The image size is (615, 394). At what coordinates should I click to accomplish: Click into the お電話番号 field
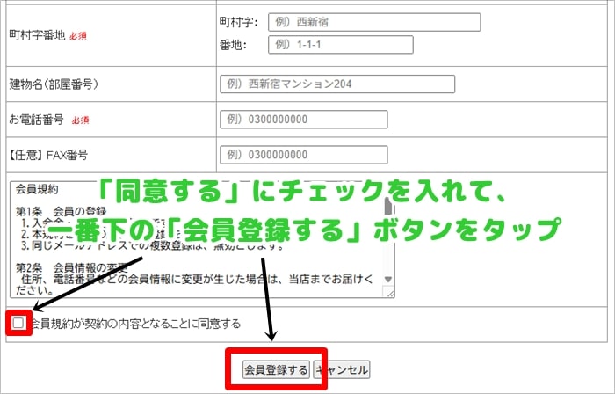tap(303, 120)
